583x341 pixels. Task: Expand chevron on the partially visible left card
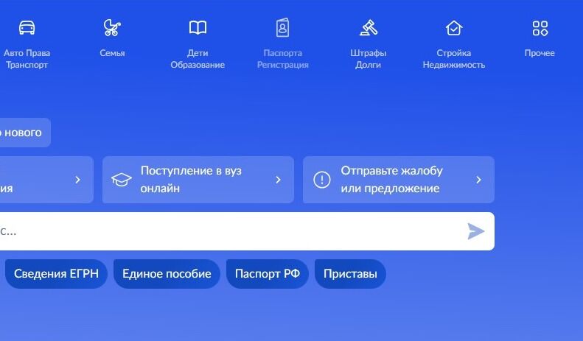click(77, 180)
